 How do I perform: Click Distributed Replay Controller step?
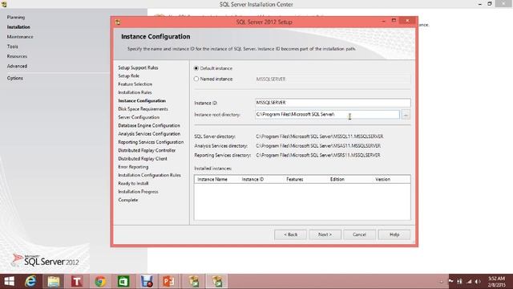(147, 150)
